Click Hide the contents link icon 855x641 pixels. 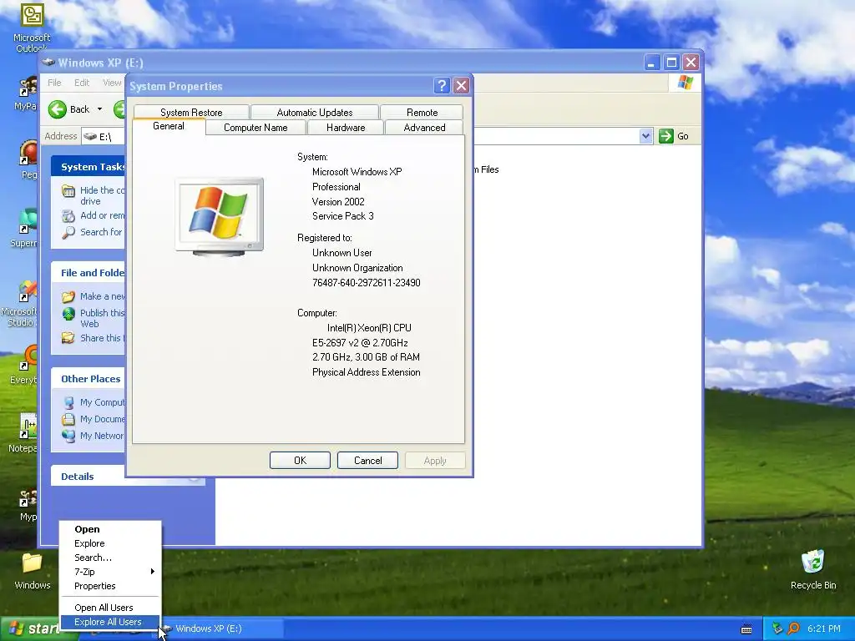pyautogui.click(x=68, y=191)
